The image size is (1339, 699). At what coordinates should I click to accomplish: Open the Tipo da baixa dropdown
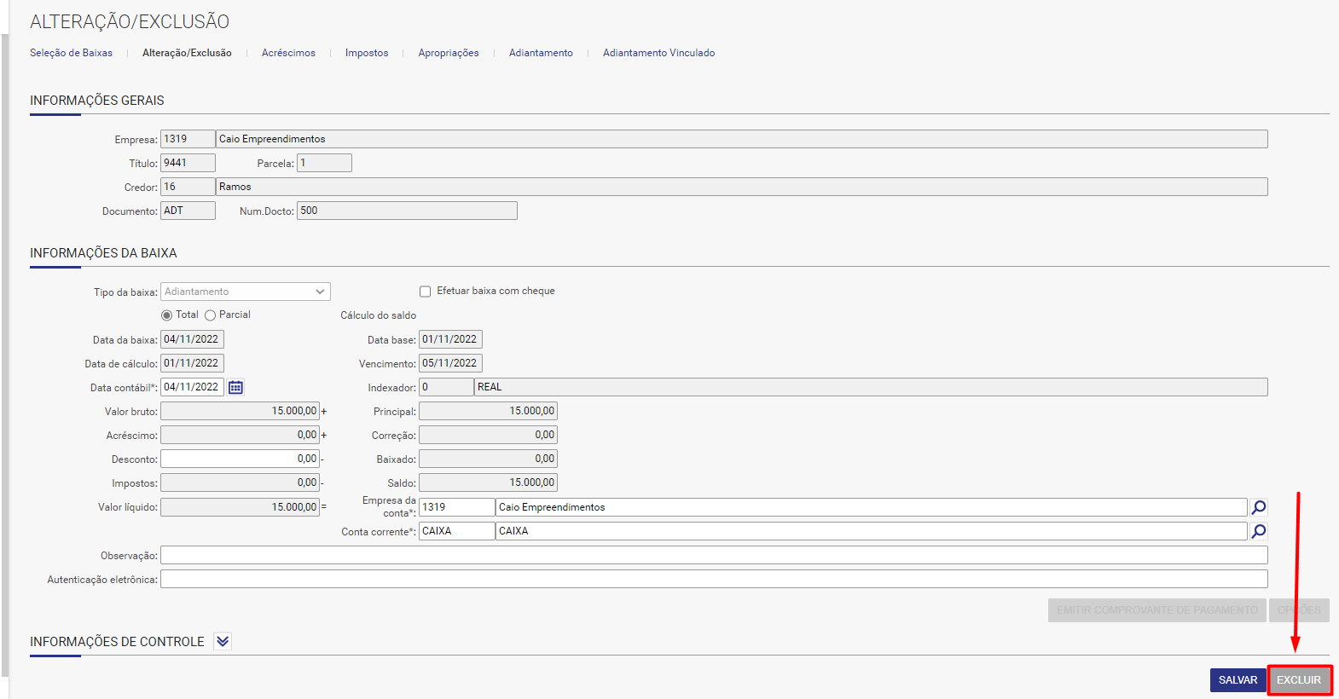tap(246, 292)
